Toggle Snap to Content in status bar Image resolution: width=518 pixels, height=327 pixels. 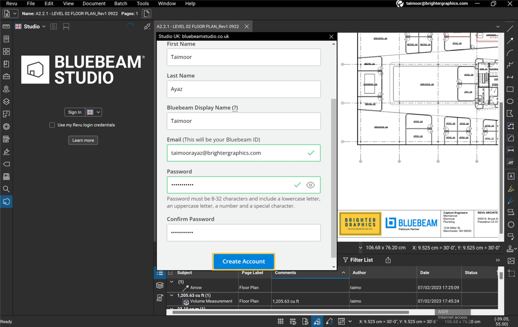click(x=305, y=322)
